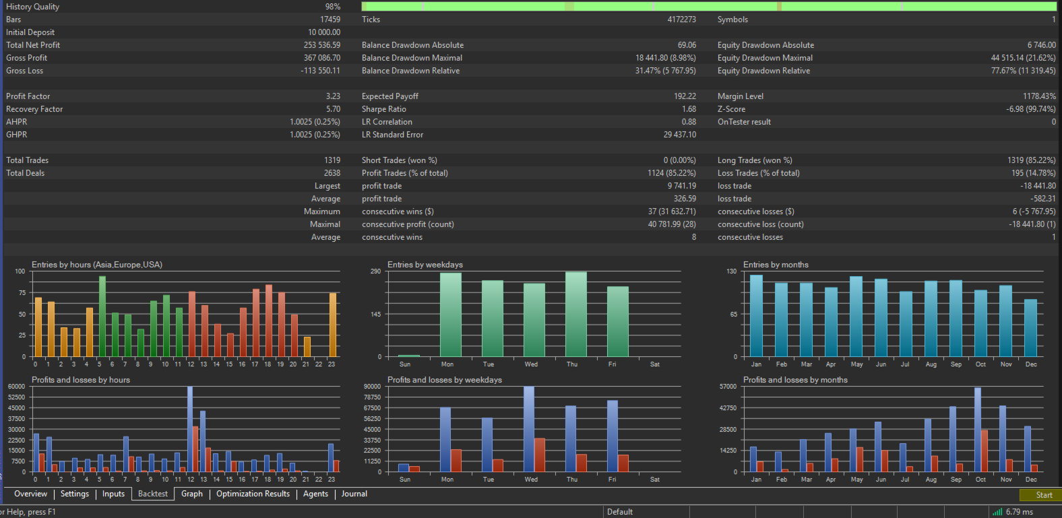The height and width of the screenshot is (518, 1062).
Task: Show the Graph tab
Action: [192, 494]
